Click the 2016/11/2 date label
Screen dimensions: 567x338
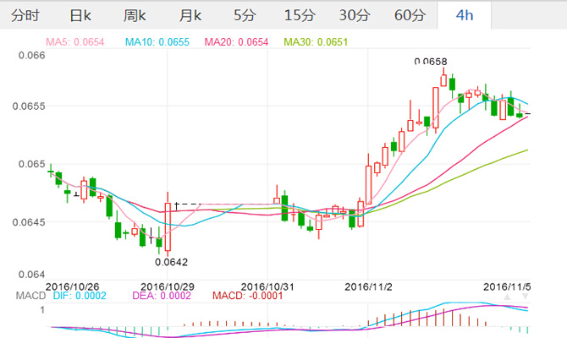coord(368,287)
